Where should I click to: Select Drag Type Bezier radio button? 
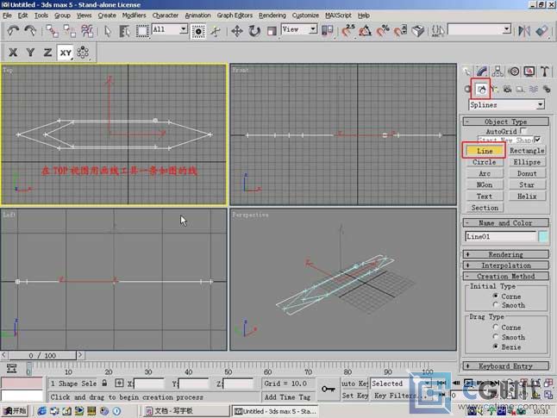tap(496, 346)
